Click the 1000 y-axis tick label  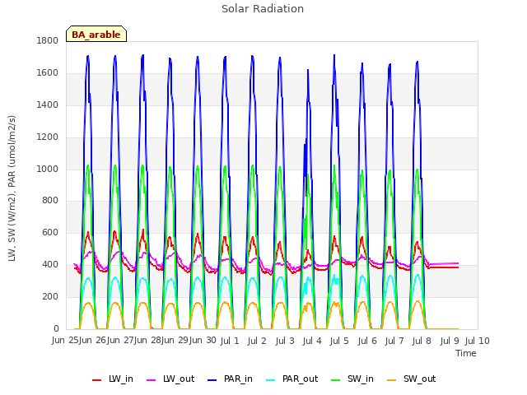48,169
